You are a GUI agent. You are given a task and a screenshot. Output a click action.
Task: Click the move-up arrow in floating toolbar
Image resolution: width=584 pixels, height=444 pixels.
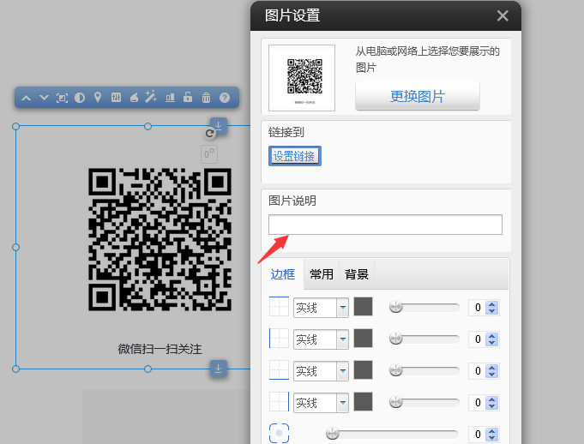point(26,98)
